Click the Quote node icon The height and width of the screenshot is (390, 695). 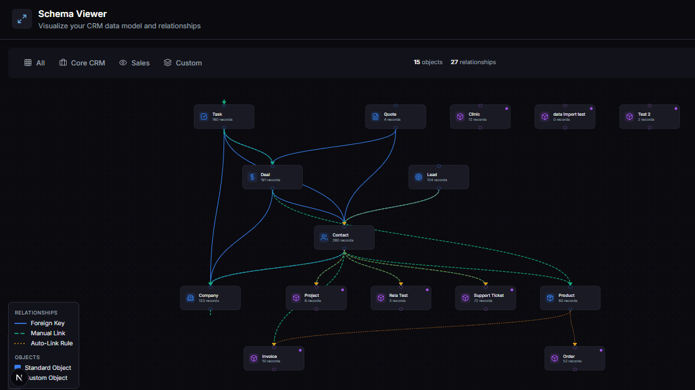pyautogui.click(x=375, y=116)
